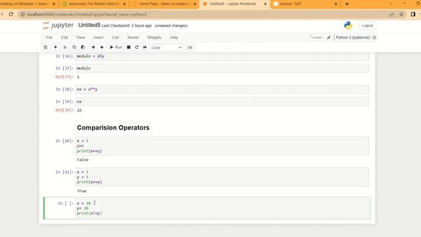The image size is (421, 237).
Task: Close the Home Page tab
Action: click(x=195, y=4)
